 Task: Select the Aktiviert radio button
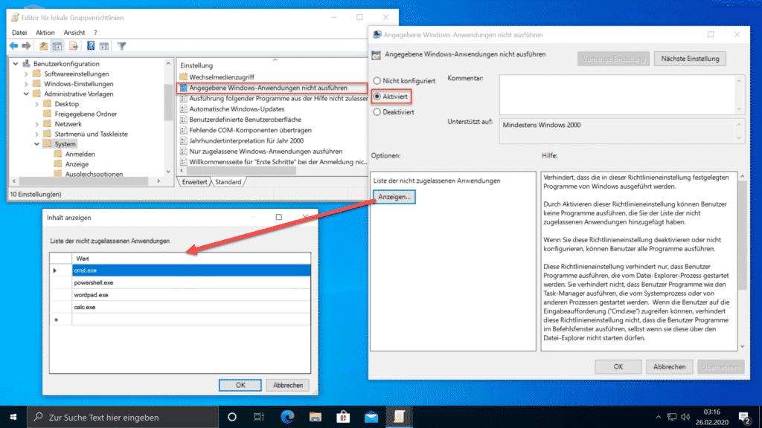pos(377,97)
